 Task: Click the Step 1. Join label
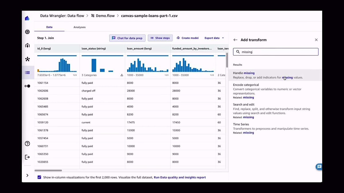pyautogui.click(x=46, y=38)
